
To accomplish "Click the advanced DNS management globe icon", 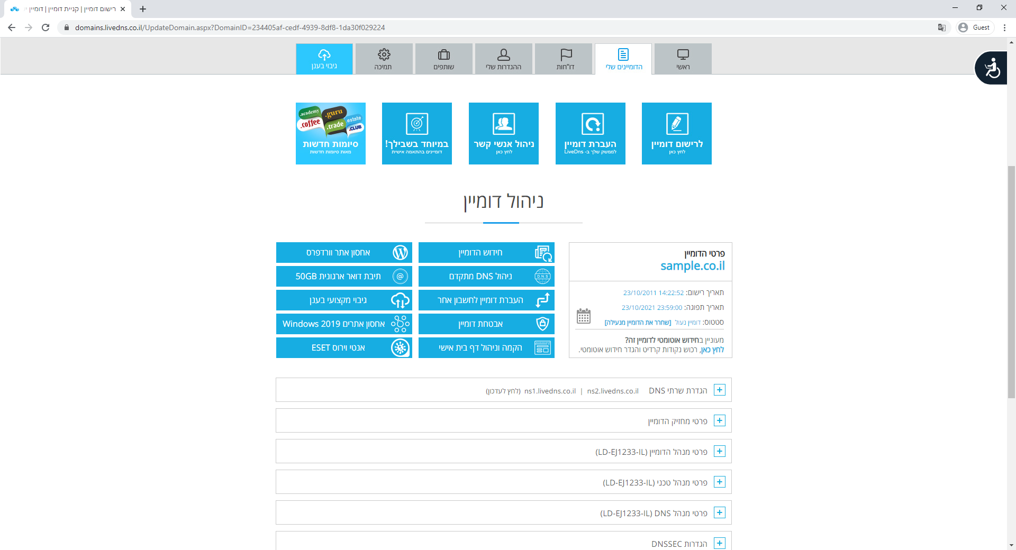I will pyautogui.click(x=542, y=276).
